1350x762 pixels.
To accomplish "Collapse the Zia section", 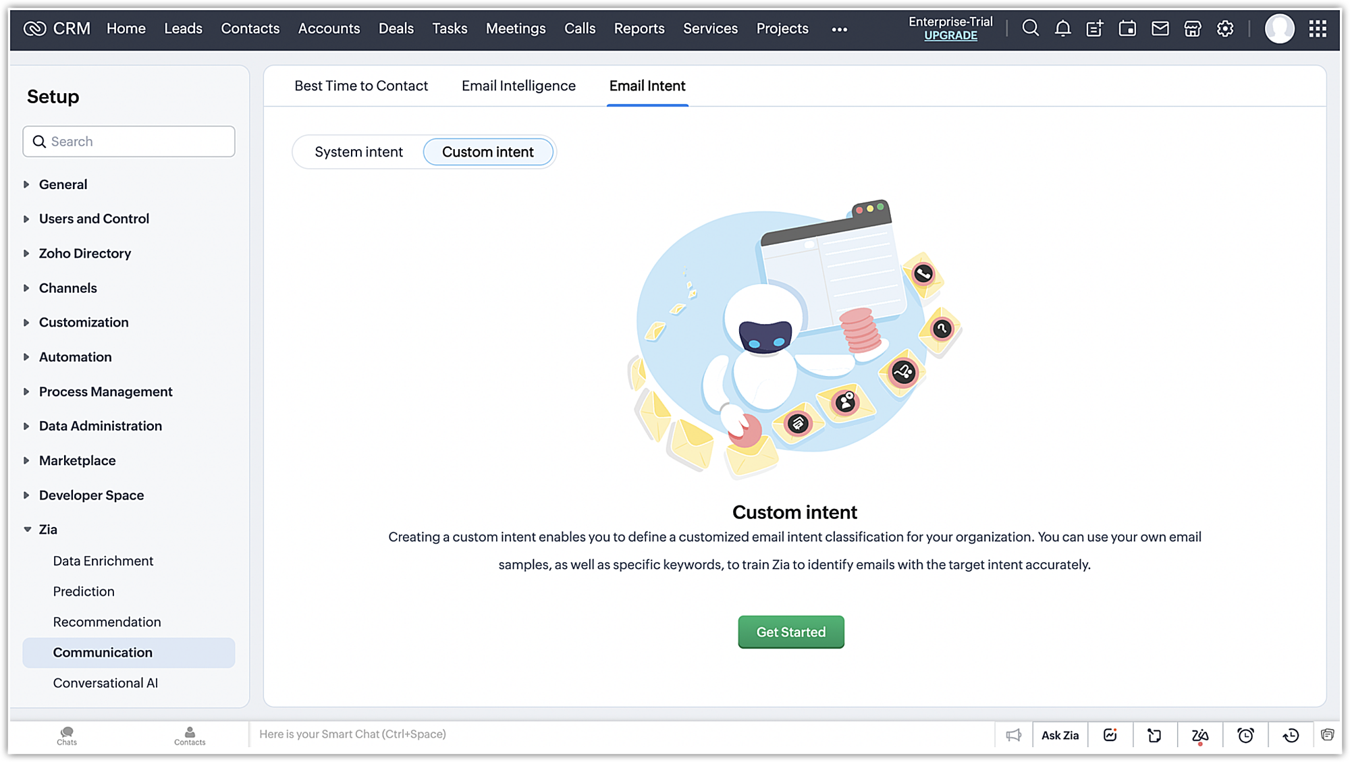I will pos(47,530).
